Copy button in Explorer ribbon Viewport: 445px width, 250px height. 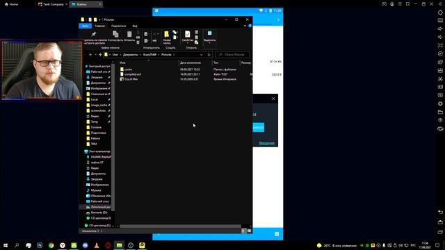[x=115, y=36]
